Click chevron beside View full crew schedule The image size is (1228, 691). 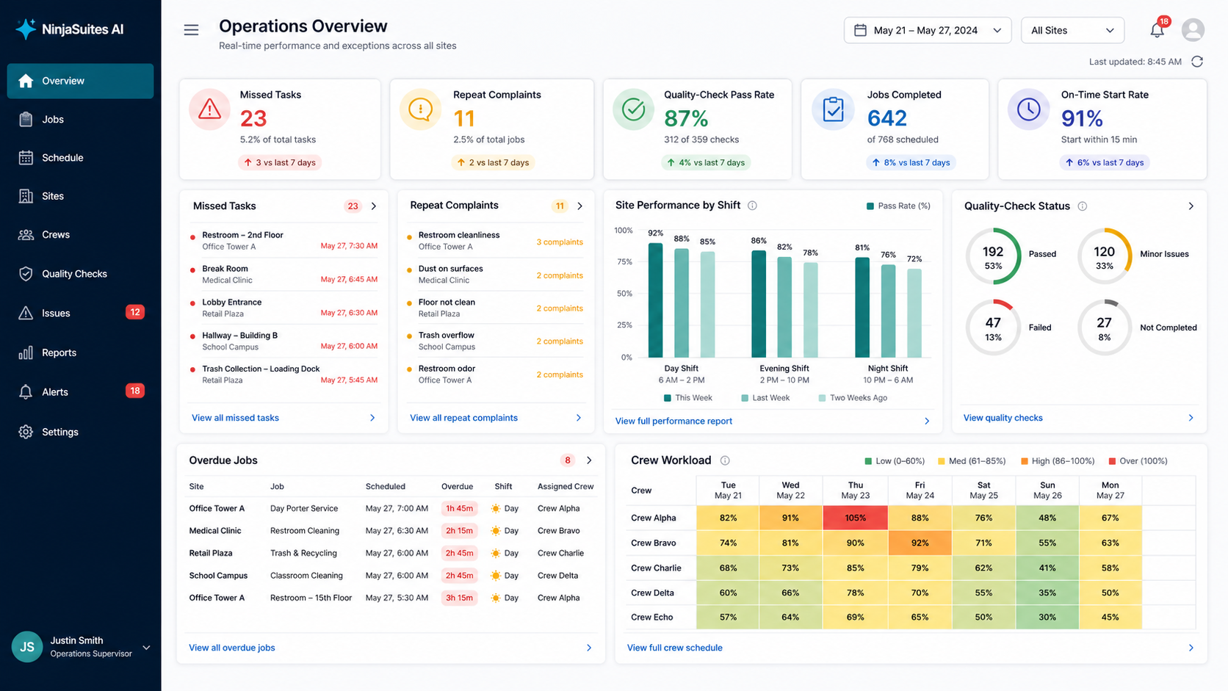coord(1191,648)
